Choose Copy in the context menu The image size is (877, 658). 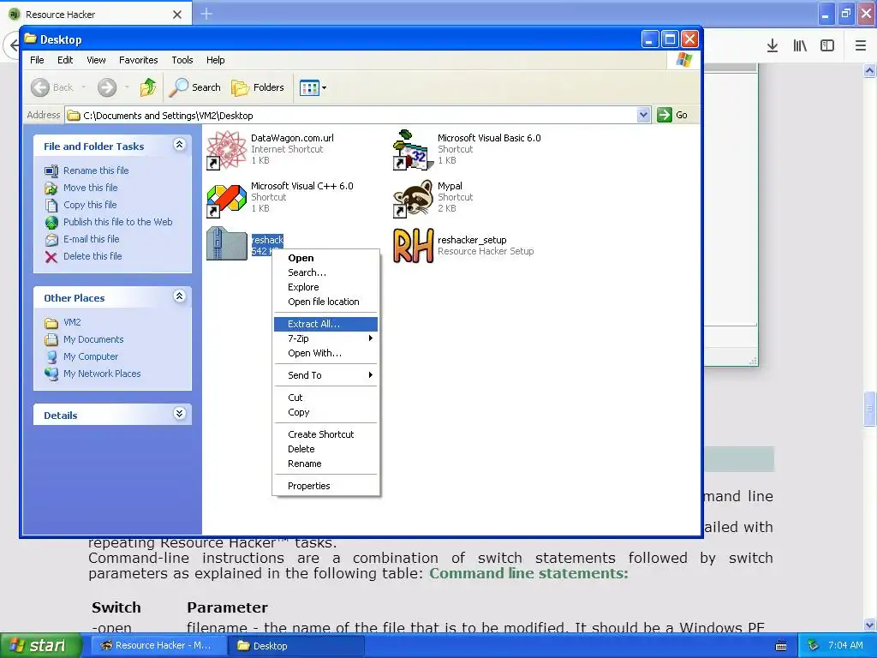point(325,412)
